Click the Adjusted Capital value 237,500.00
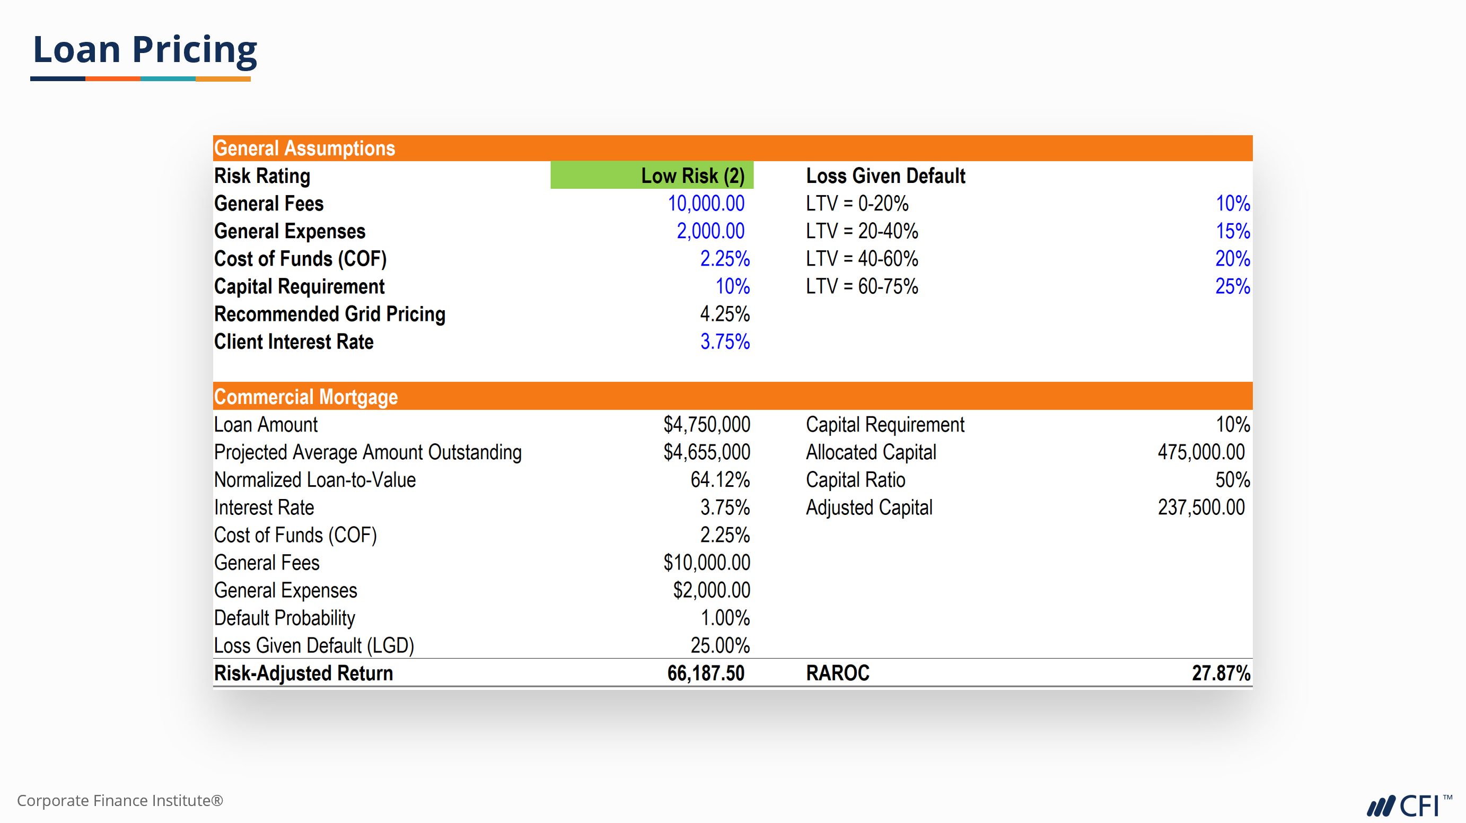Image resolution: width=1466 pixels, height=823 pixels. click(1201, 507)
